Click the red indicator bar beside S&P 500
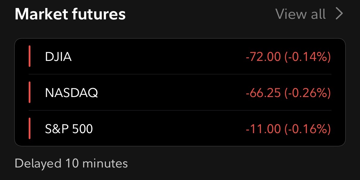360x180 pixels. coord(30,128)
